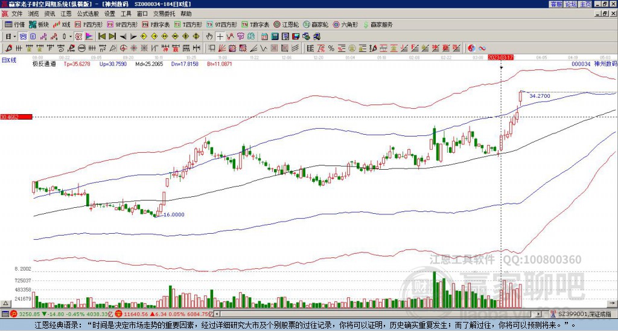Open the T数字表 tool
Screen dimensions: 618x331
point(255,24)
